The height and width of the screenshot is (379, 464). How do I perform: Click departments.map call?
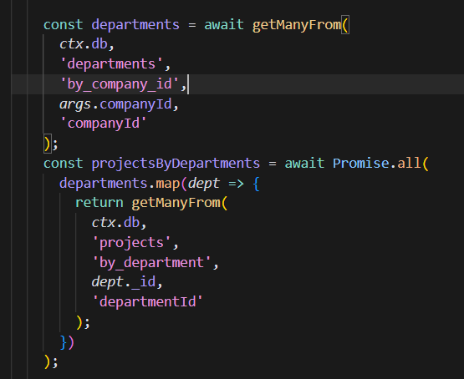point(120,184)
